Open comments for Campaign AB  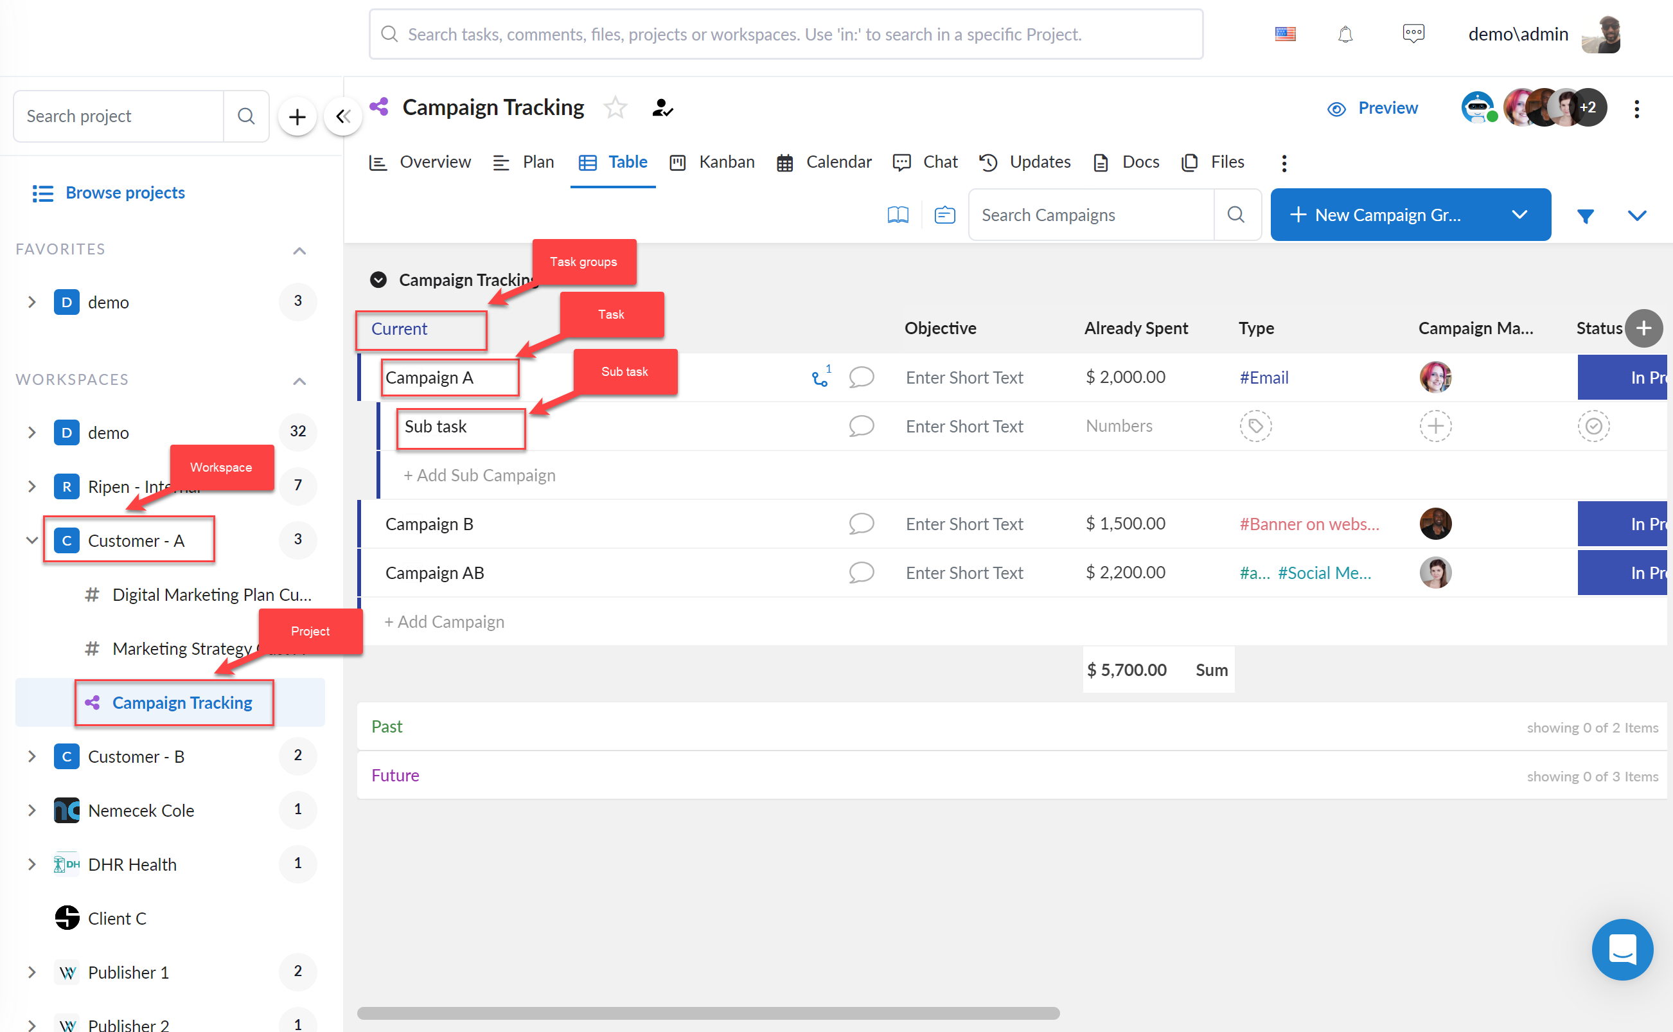click(x=862, y=573)
